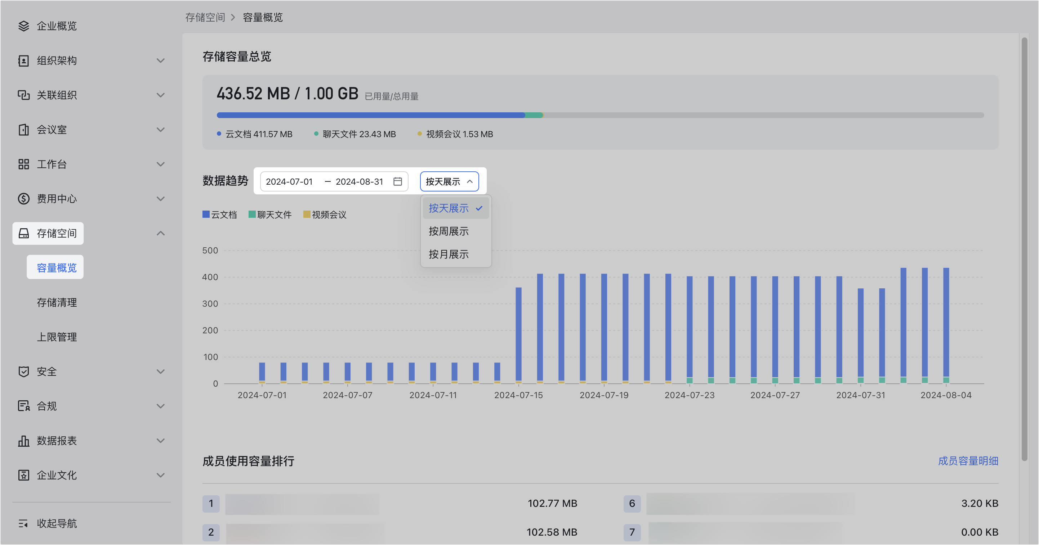Click the green 聊天文件 storage bar segment
This screenshot has width=1039, height=545.
coord(534,115)
